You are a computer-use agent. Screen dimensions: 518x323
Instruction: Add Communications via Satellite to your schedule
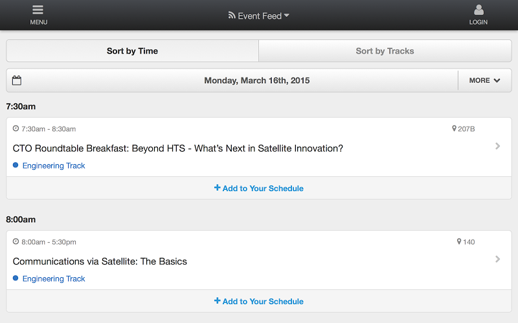259,301
